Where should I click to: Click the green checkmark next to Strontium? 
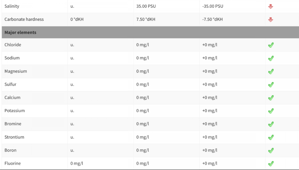pyautogui.click(x=271, y=137)
